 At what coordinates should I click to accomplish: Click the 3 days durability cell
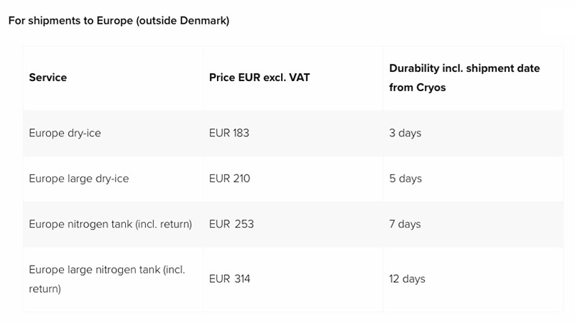click(405, 133)
